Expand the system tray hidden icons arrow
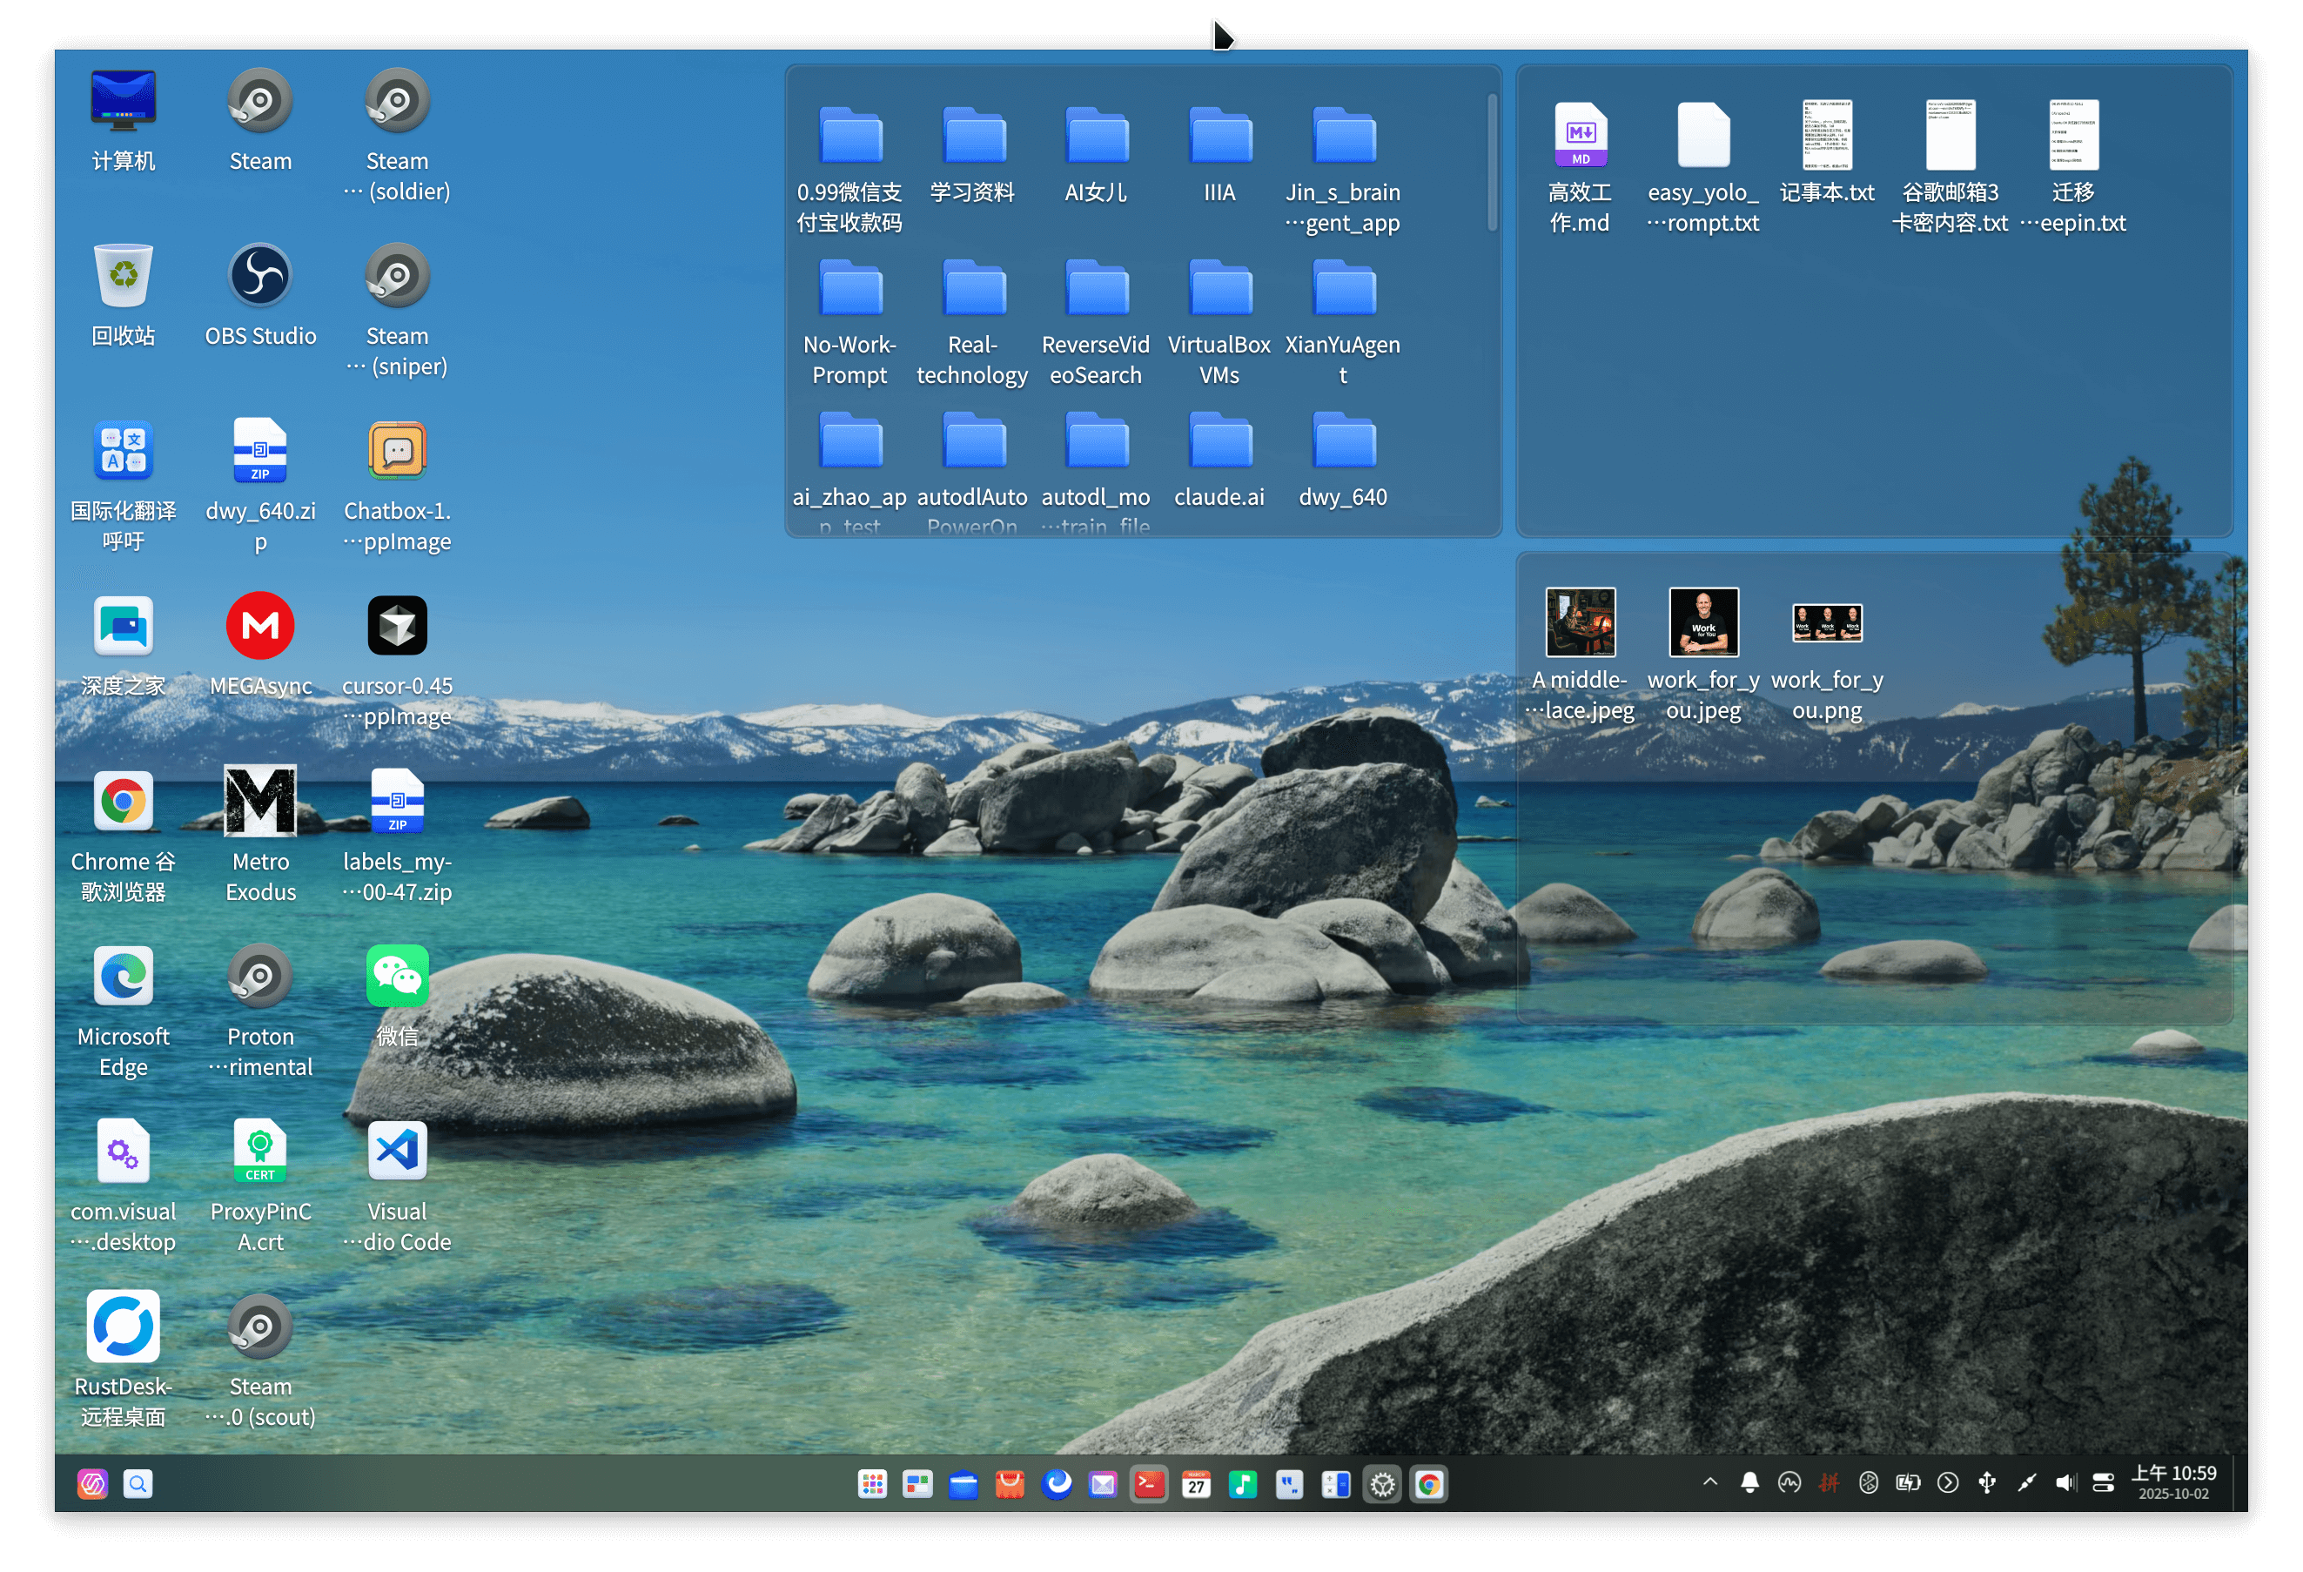Screen dimensions: 2303x1572 pos(1711,1483)
